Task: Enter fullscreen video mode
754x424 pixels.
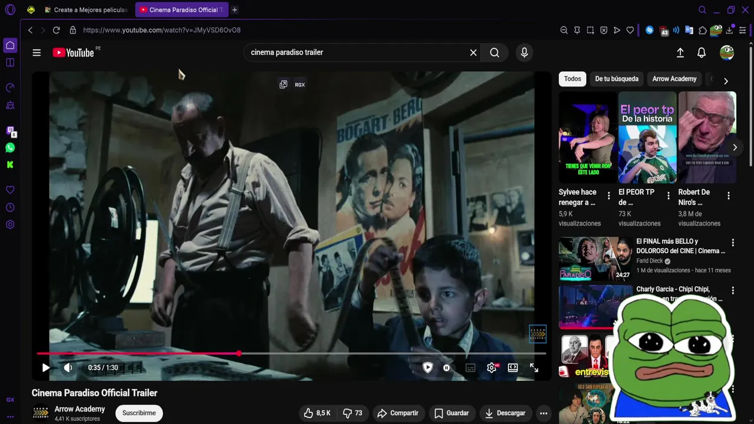Action: pyautogui.click(x=534, y=367)
